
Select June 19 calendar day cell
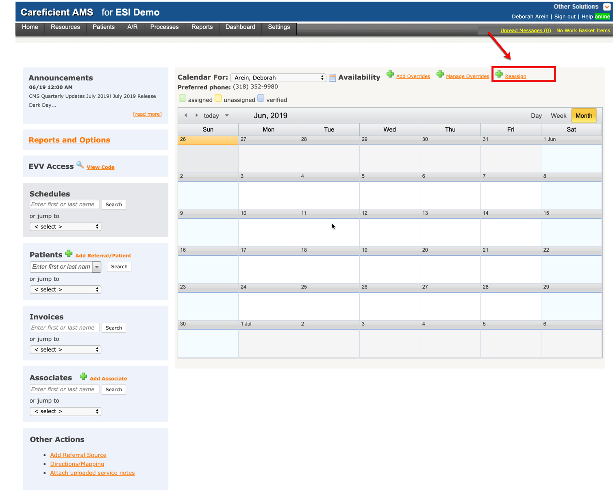(x=389, y=265)
